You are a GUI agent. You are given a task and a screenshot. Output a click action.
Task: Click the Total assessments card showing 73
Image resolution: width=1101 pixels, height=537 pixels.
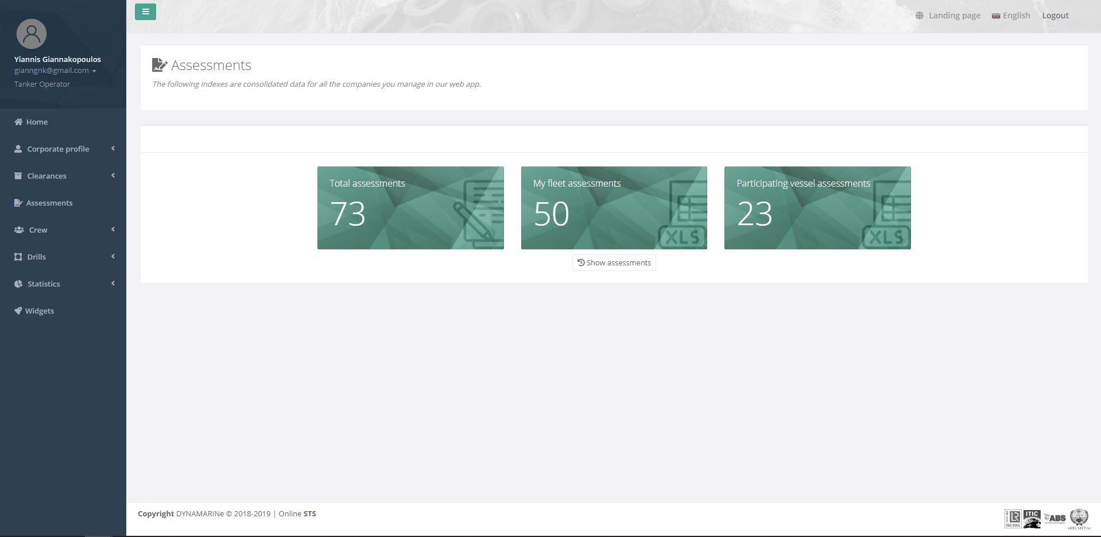410,207
